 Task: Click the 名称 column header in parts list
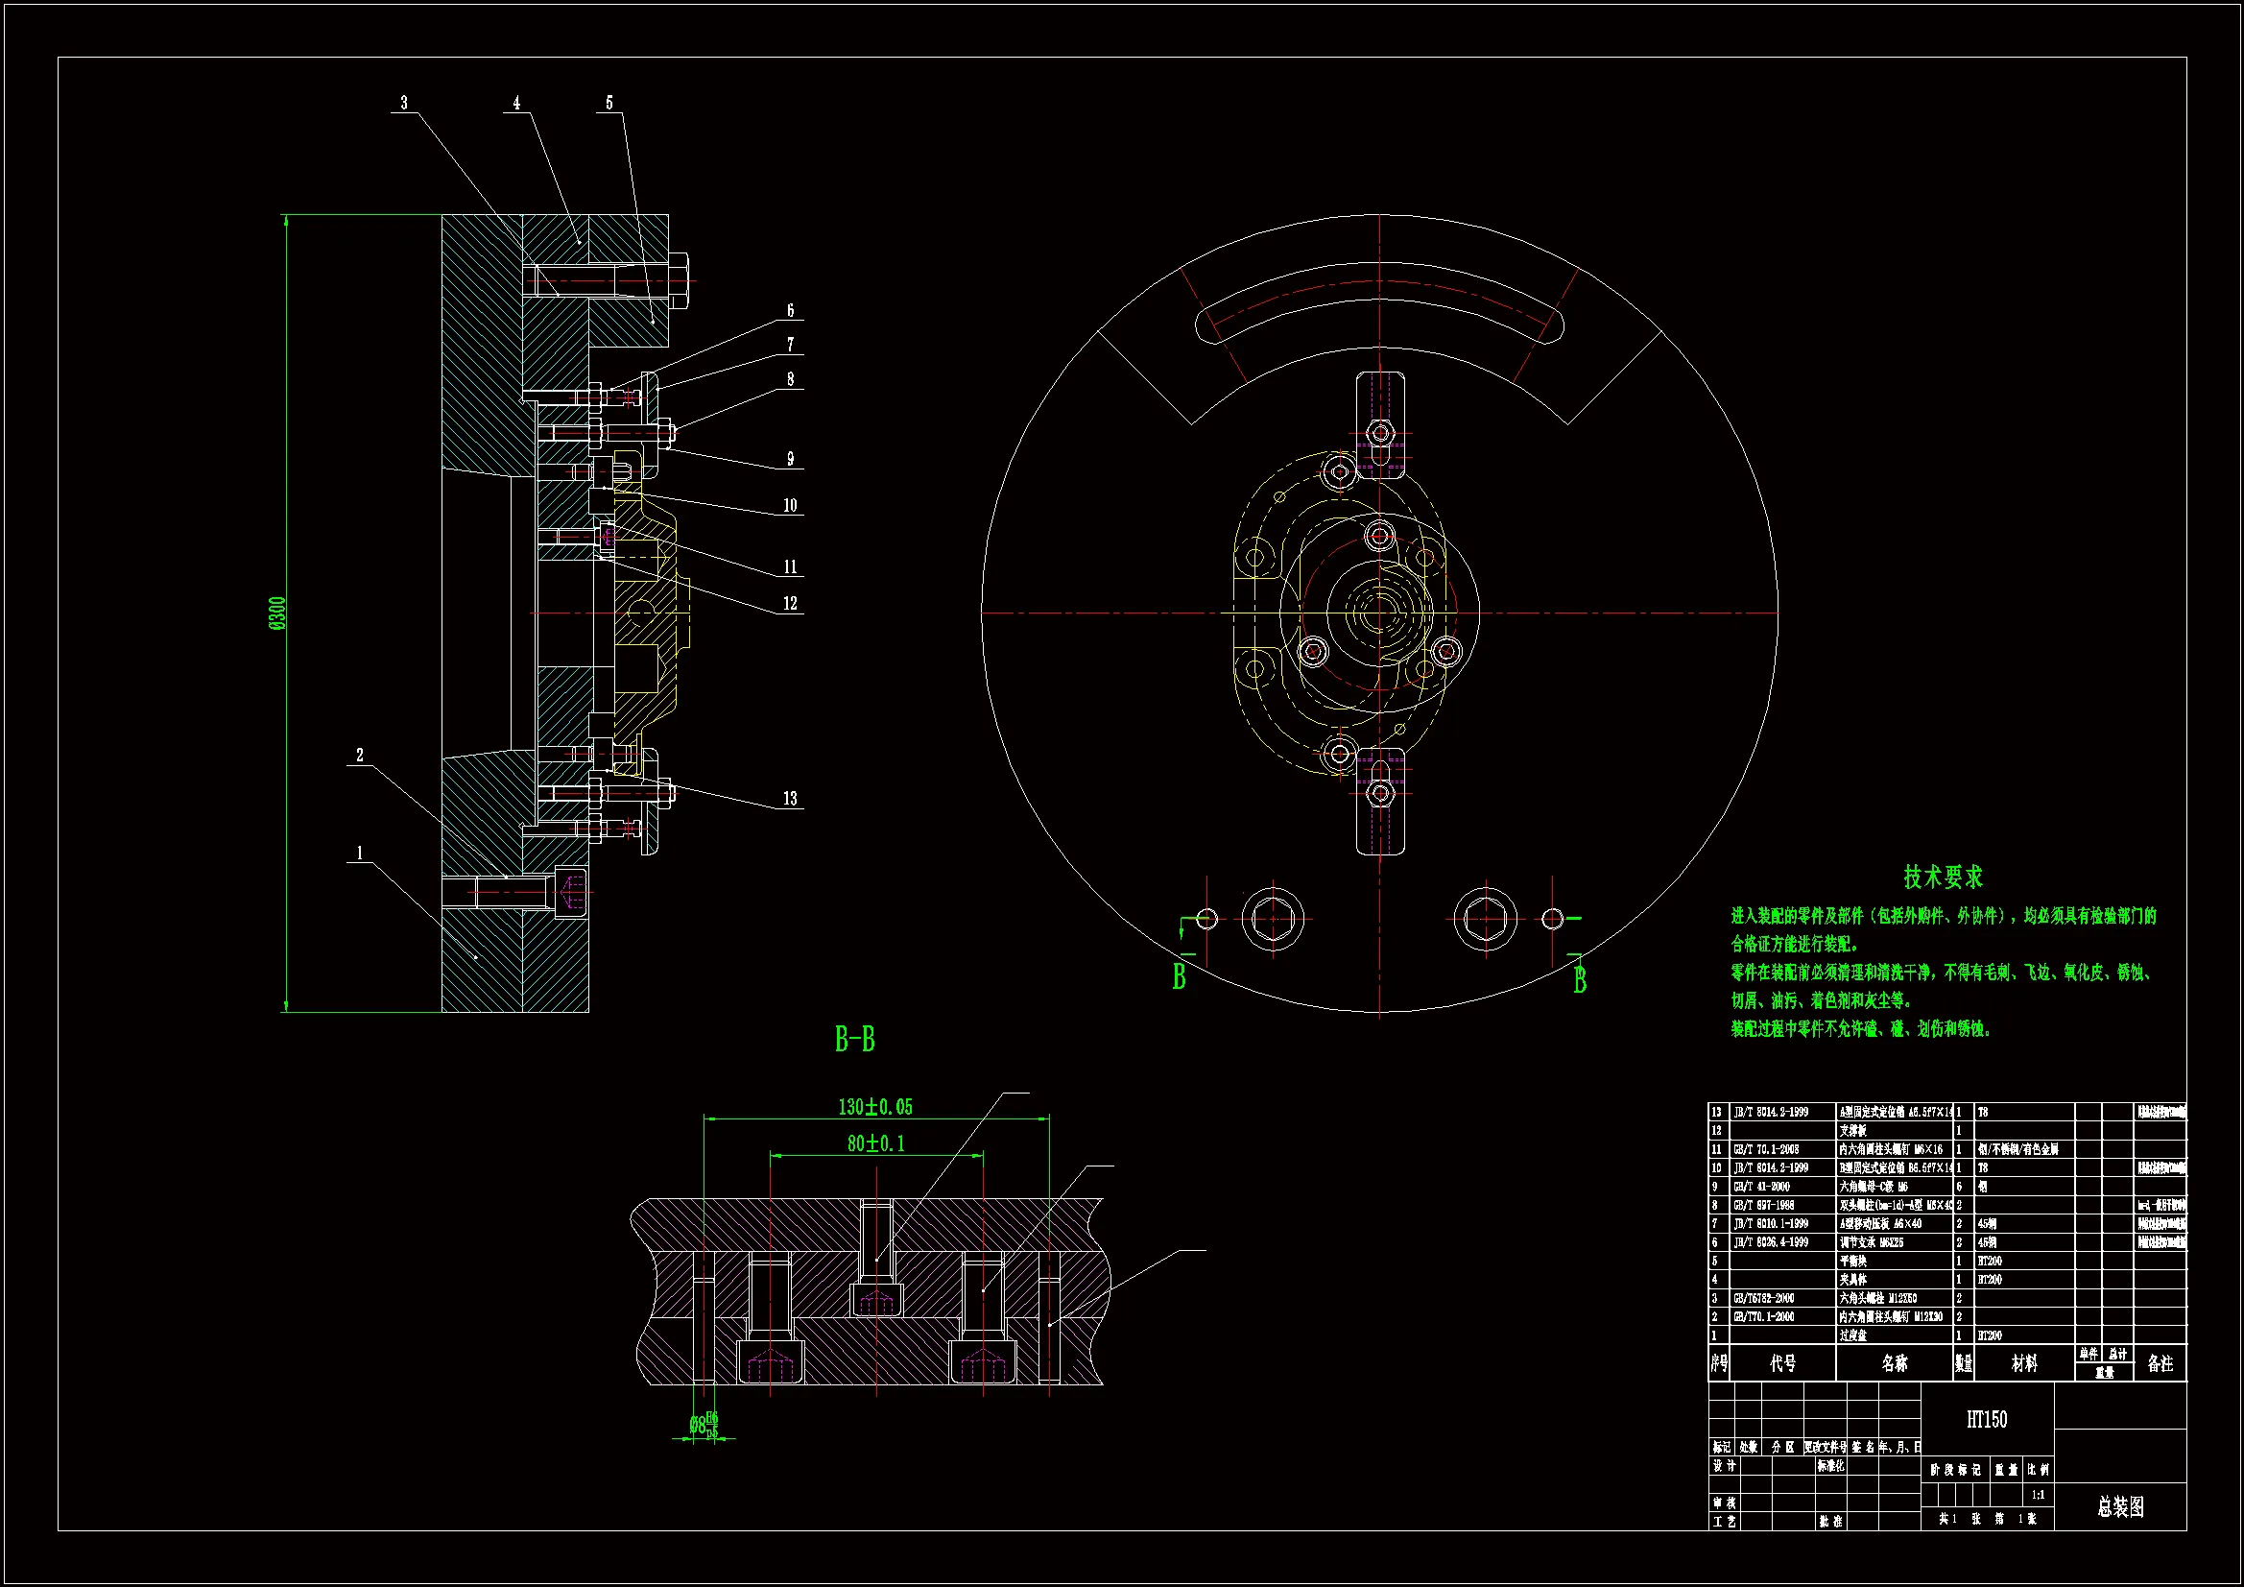coord(1894,1363)
